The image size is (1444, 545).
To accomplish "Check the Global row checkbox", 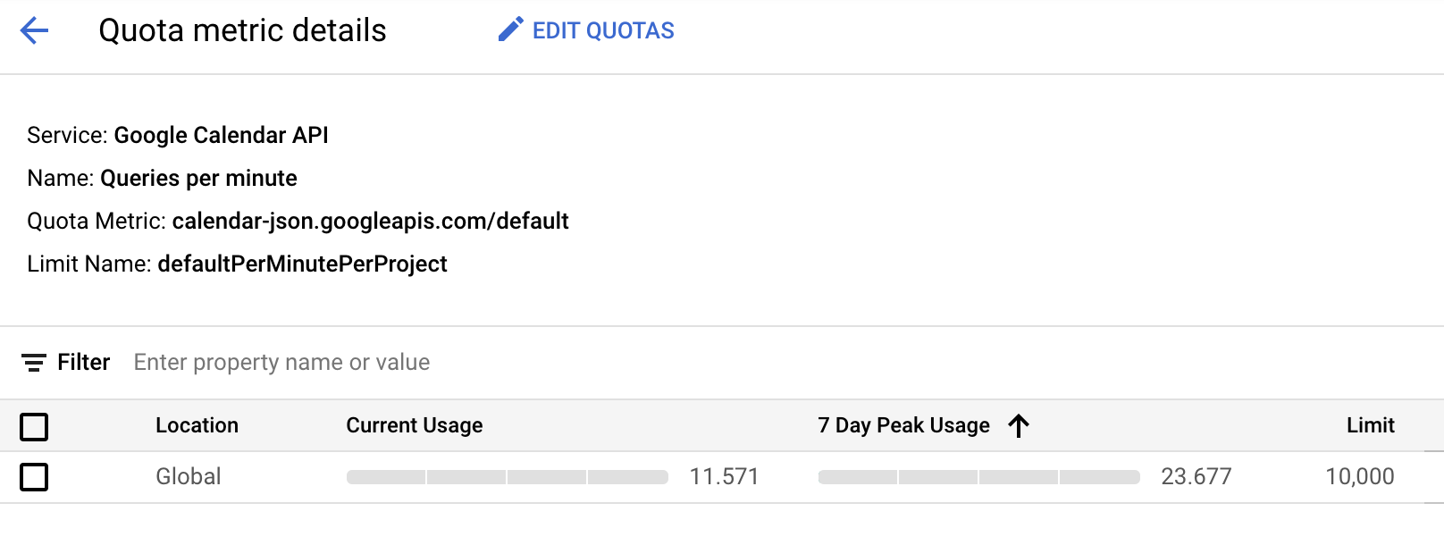I will 34,477.
